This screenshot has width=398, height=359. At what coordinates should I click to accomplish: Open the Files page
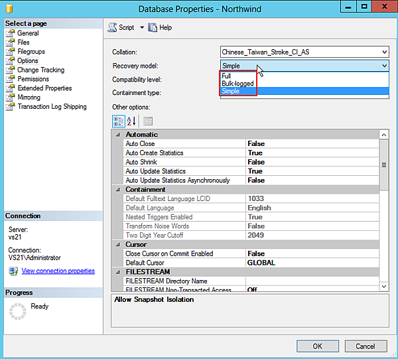click(23, 42)
